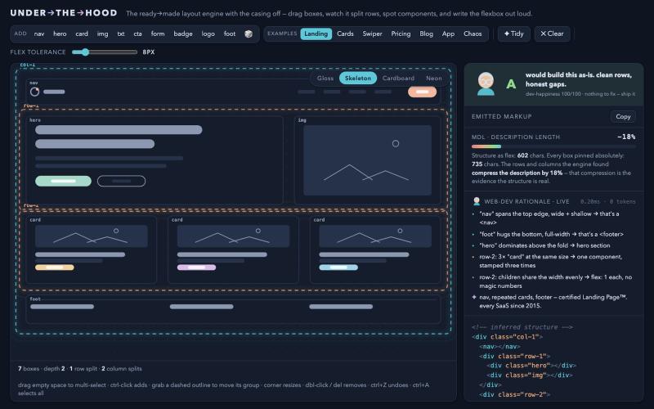654x409 pixels.
Task: Select the hero box on the canvas
Action: (x=155, y=160)
